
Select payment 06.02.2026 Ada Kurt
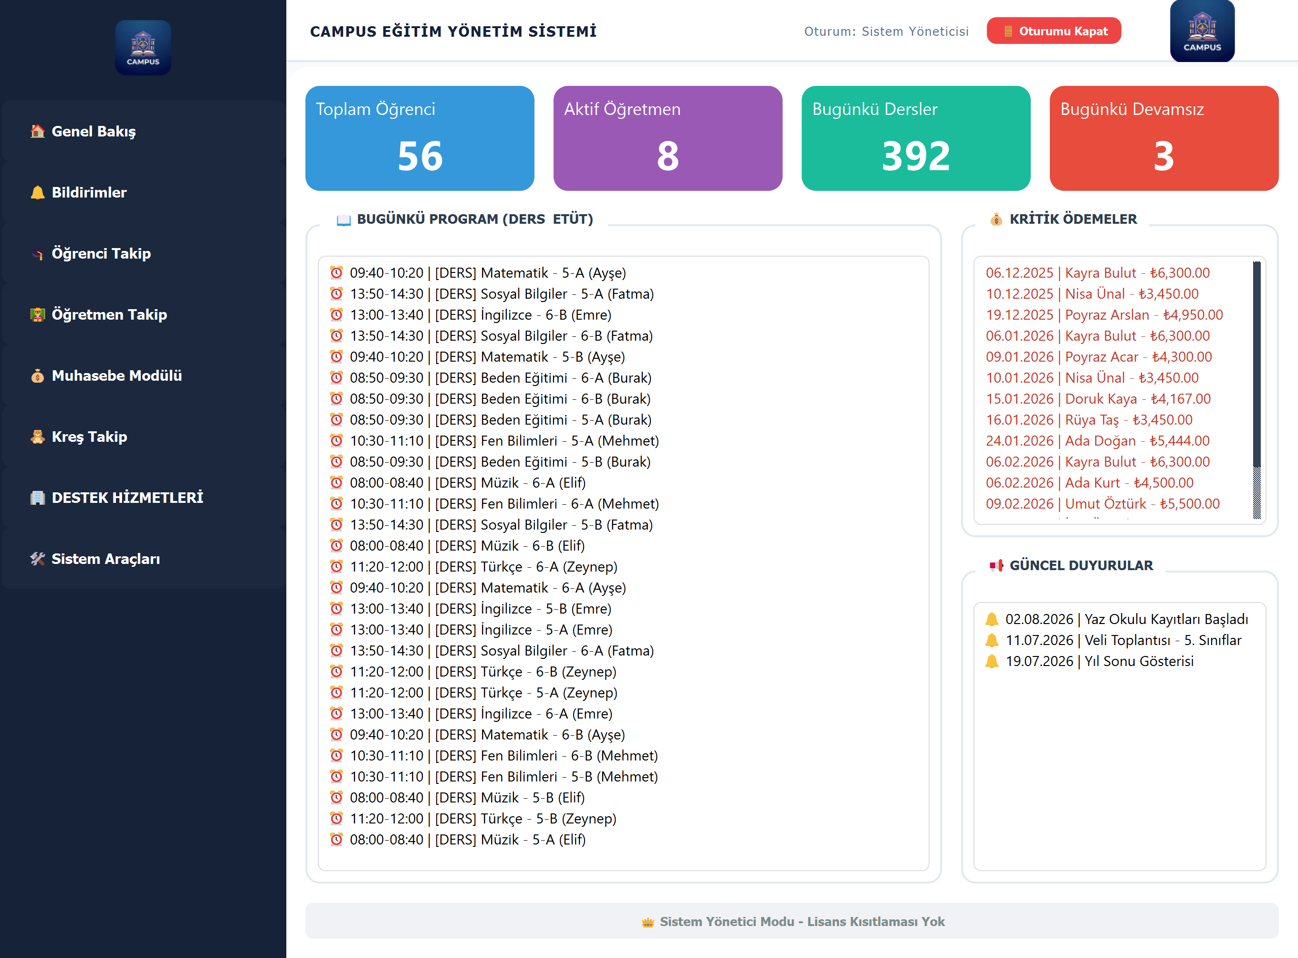point(1090,482)
